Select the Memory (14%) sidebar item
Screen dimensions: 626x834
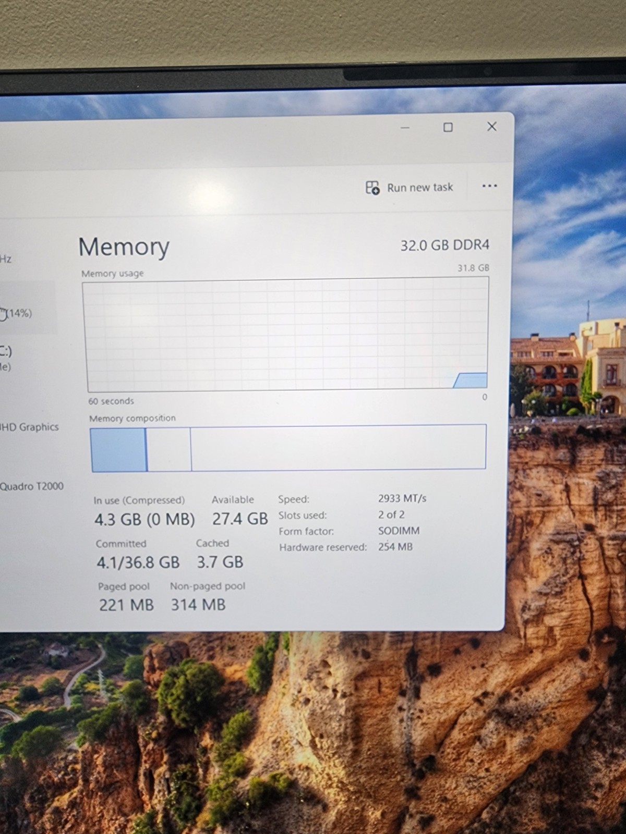(x=27, y=308)
